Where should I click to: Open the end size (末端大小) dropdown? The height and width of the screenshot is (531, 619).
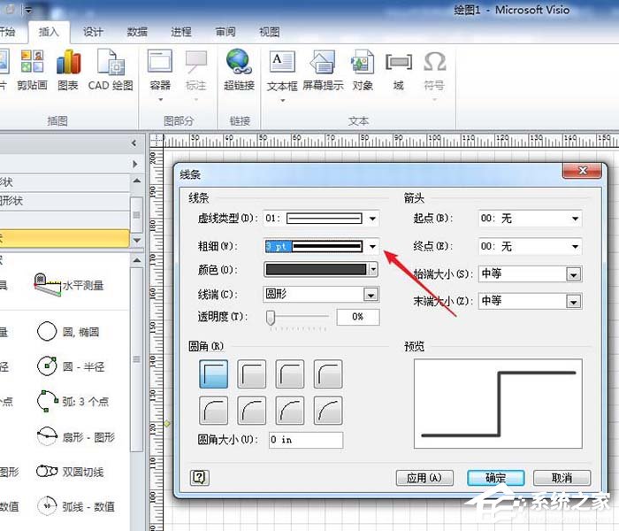pyautogui.click(x=574, y=303)
